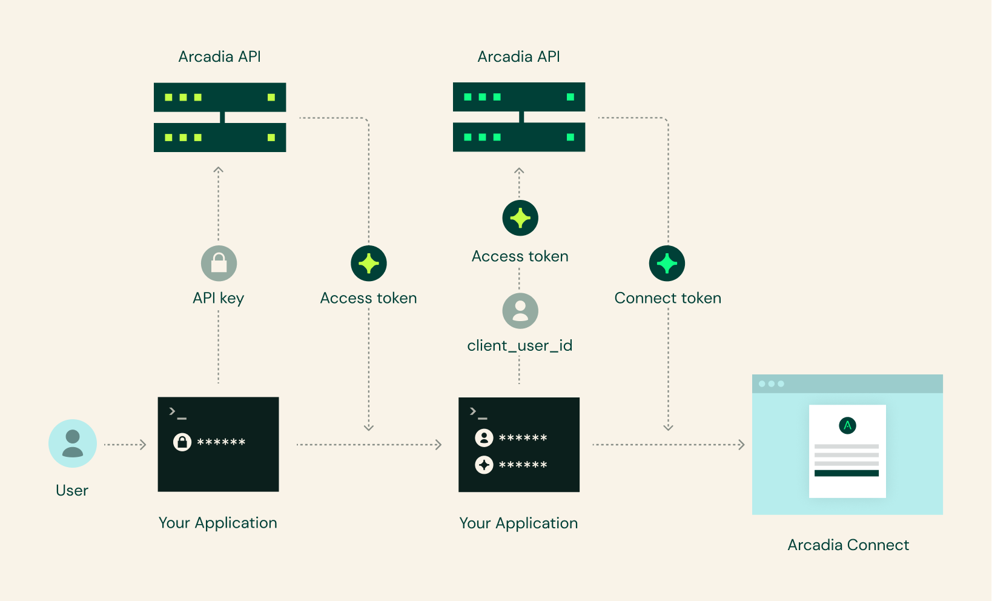Viewport: 992px width, 601px height.
Task: Click the 'Connect token' label
Action: 667,298
